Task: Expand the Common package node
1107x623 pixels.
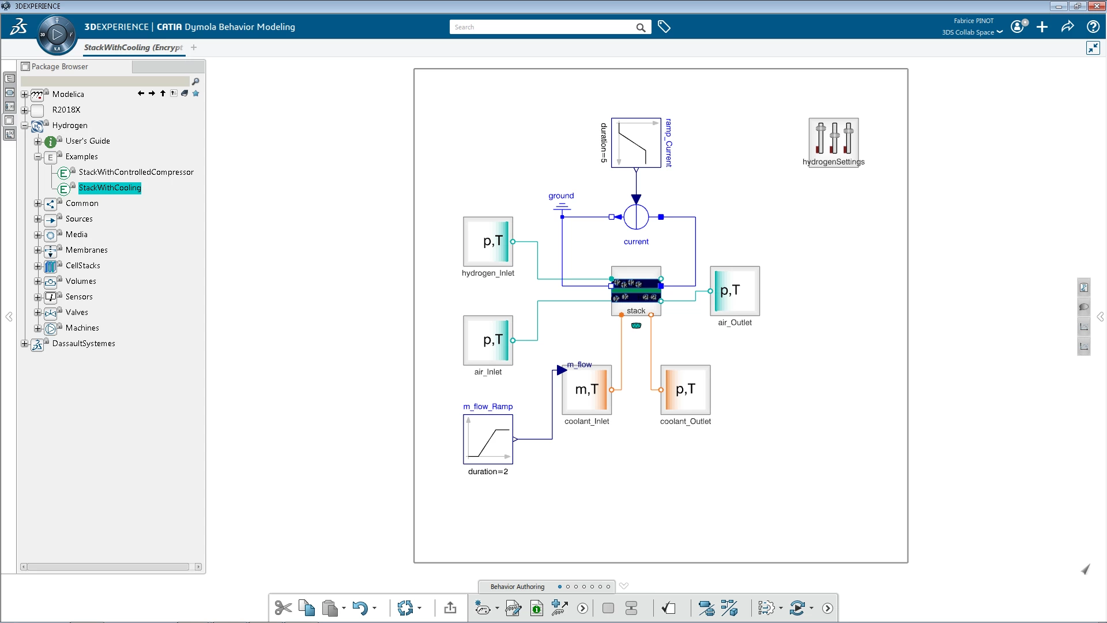Action: tap(37, 203)
